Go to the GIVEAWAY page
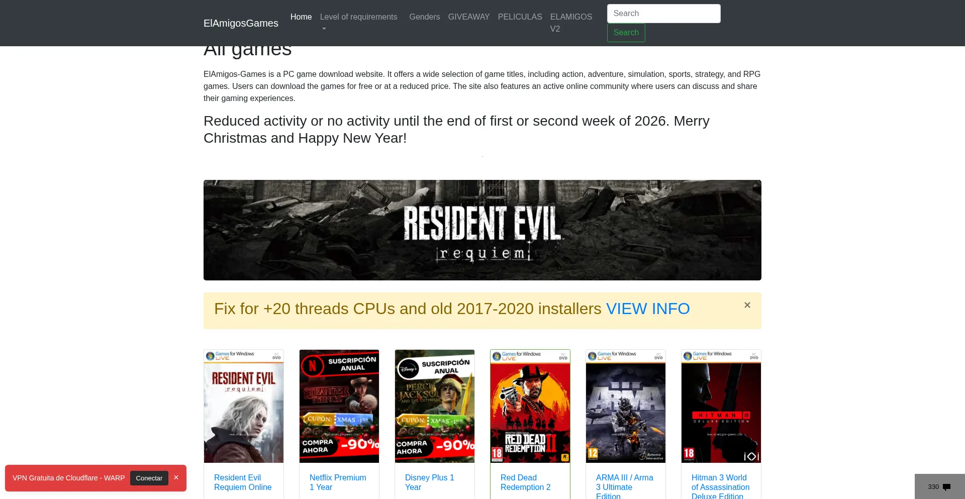The height and width of the screenshot is (499, 965). coord(468,17)
